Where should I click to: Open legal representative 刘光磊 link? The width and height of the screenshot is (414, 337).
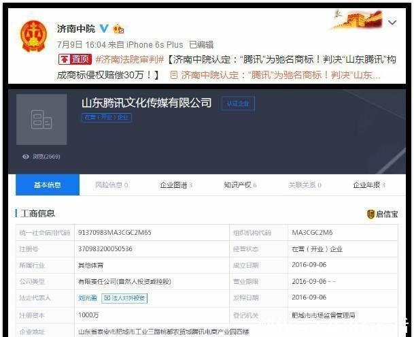coord(88,298)
